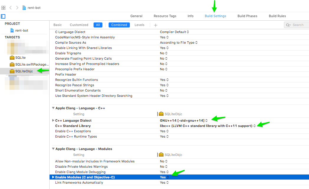309x189 pixels.
Task: Select the Prefix Header setting row
Action: pos(179,75)
